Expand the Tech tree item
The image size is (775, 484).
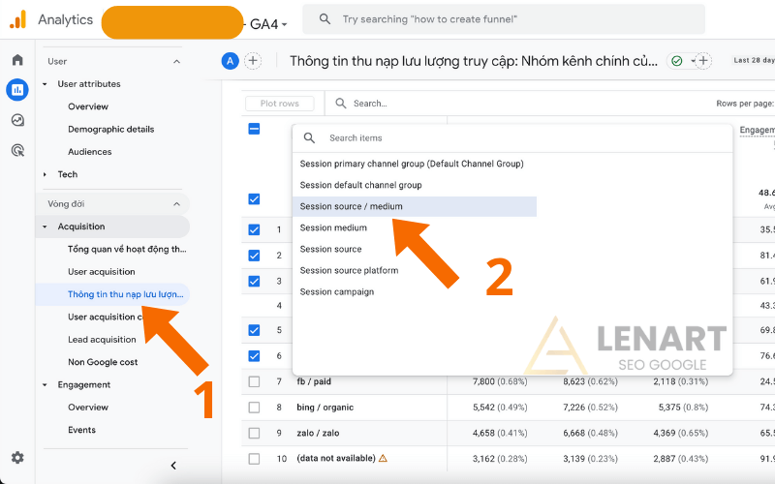[x=45, y=174]
